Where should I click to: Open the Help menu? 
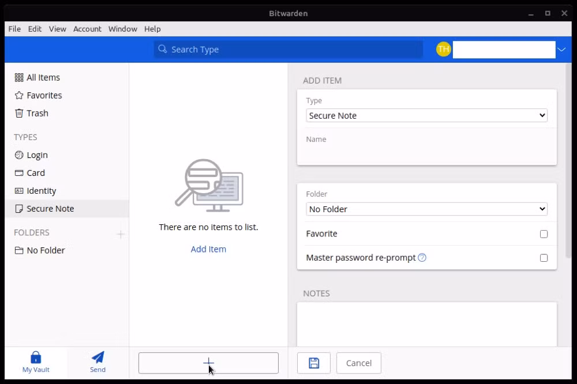(152, 29)
